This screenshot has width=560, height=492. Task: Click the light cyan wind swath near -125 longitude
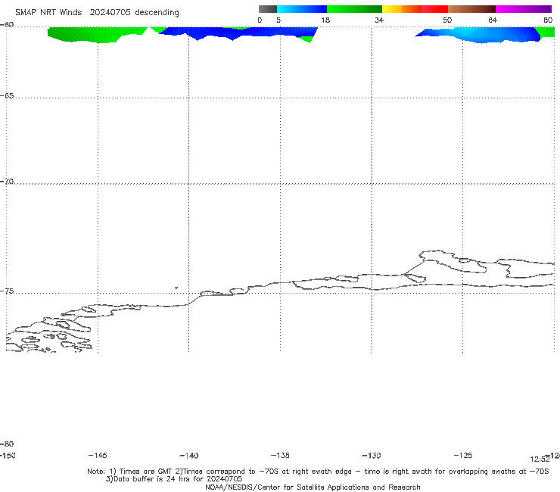pos(478,35)
